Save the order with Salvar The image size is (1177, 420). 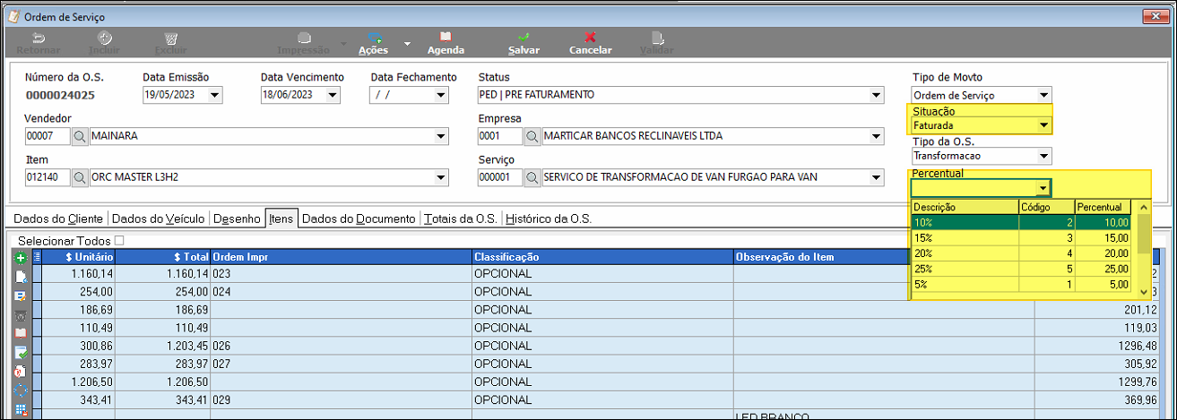coord(524,43)
